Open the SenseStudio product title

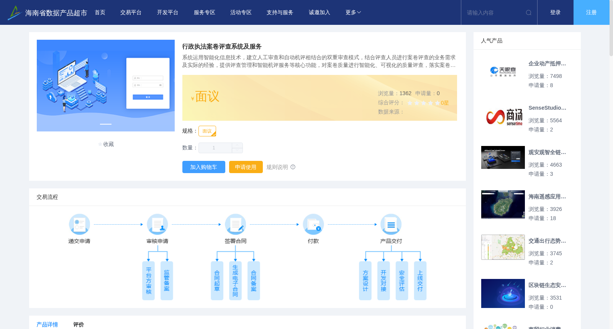pyautogui.click(x=547, y=108)
